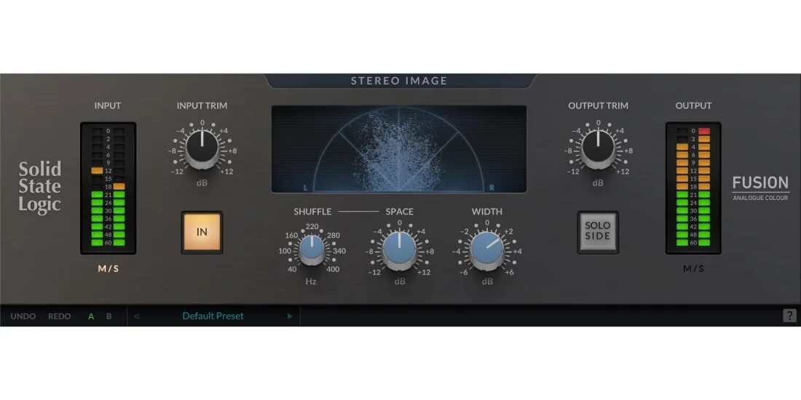
Task: Toggle the IN bypass button
Action: pos(202,231)
